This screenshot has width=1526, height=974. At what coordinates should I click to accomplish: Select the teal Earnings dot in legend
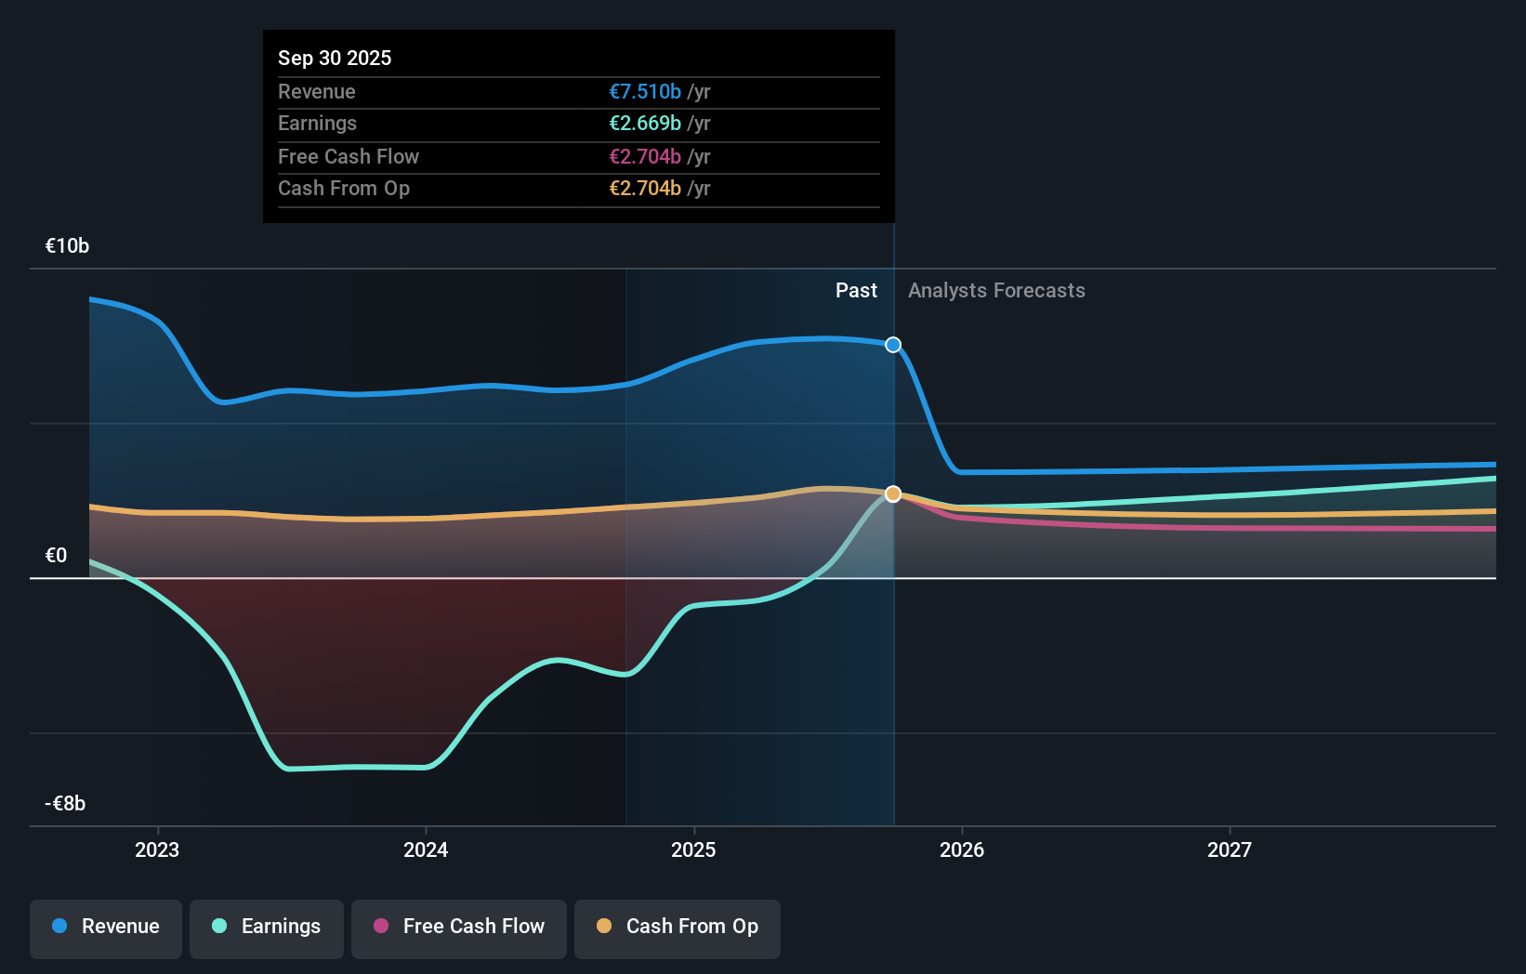coord(217,927)
